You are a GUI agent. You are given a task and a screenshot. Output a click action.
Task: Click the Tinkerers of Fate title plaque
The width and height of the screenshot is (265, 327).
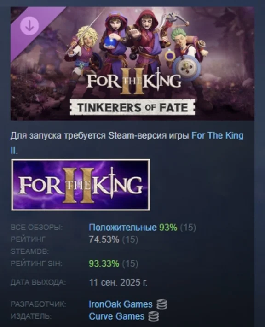(132, 107)
